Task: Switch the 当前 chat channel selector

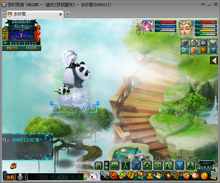Action: pos(10,177)
